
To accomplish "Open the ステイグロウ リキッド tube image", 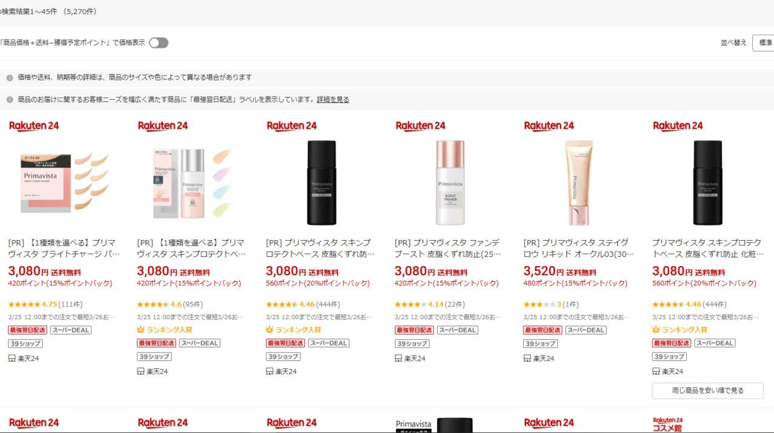I will tap(579, 183).
